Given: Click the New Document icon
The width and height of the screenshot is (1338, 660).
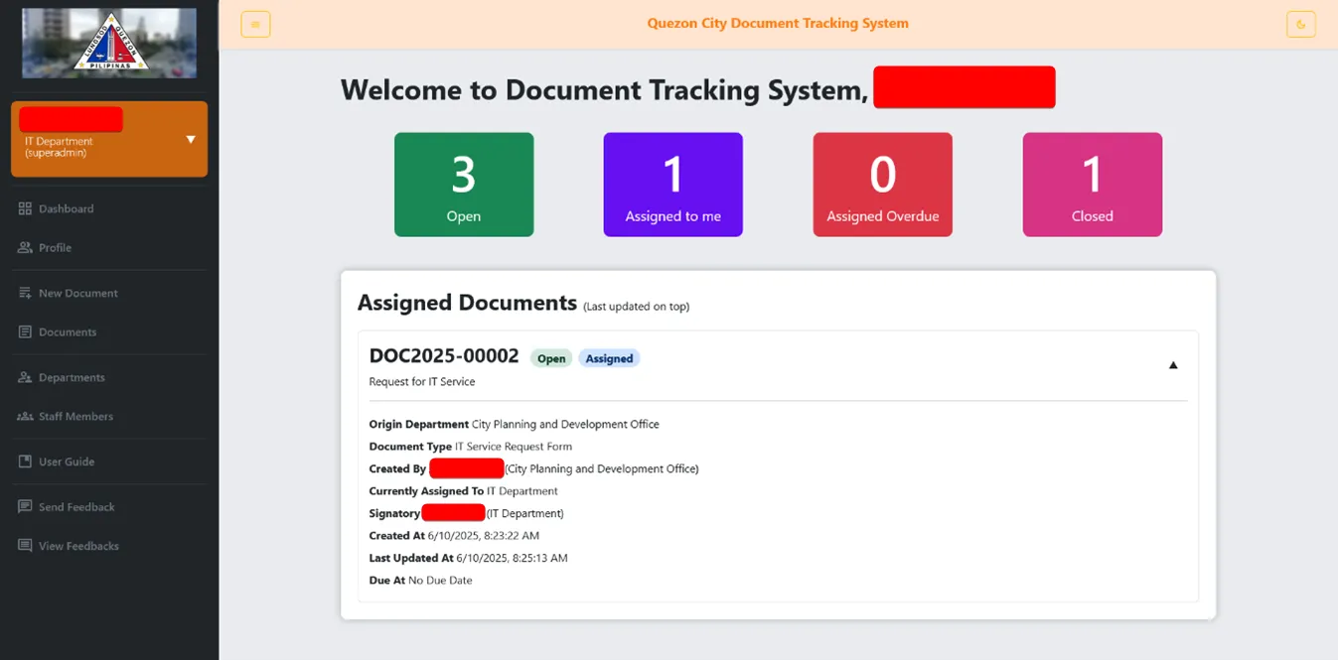Looking at the screenshot, I should 25,293.
